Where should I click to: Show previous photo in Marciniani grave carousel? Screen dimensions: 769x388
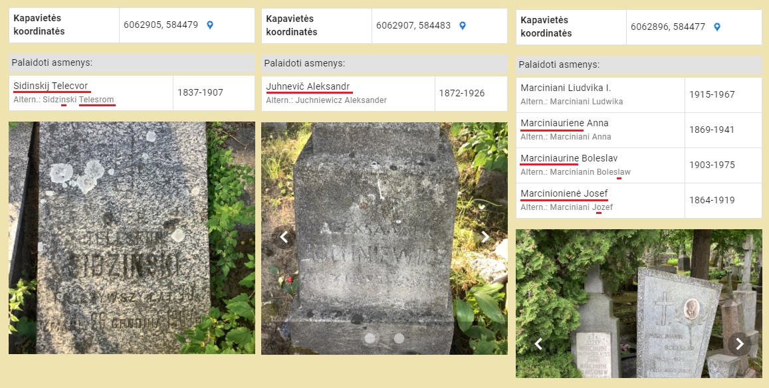538,344
